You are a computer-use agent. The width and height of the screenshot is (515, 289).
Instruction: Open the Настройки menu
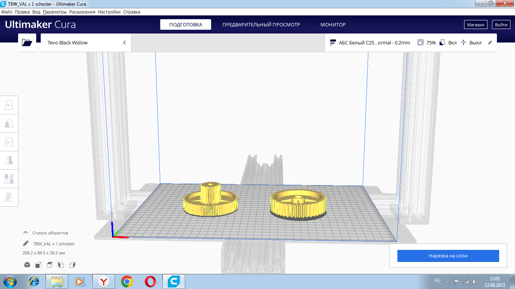click(109, 12)
